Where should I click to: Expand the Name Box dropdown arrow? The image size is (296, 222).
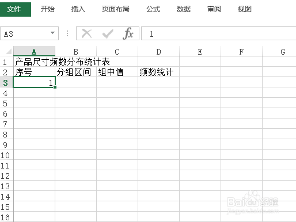click(x=52, y=33)
